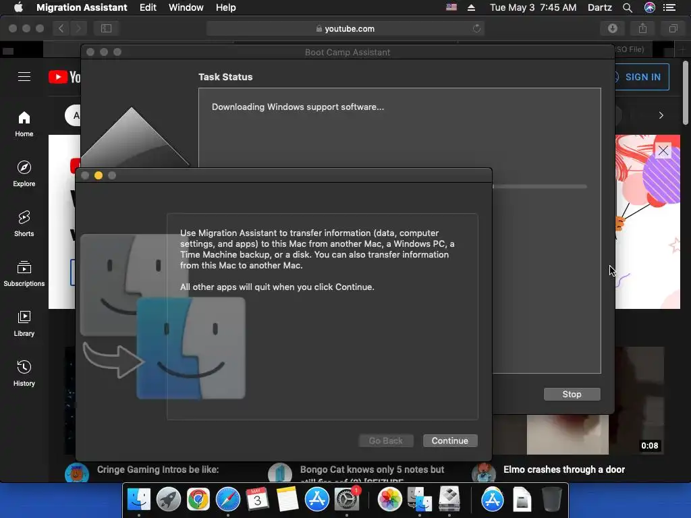691x518 pixels.
Task: Launch Launchpad rocket icon in Dock
Action: pos(168,499)
